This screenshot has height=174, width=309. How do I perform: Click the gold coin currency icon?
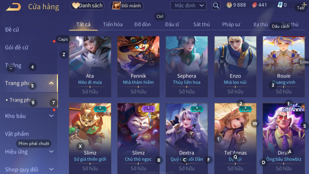click(x=229, y=5)
